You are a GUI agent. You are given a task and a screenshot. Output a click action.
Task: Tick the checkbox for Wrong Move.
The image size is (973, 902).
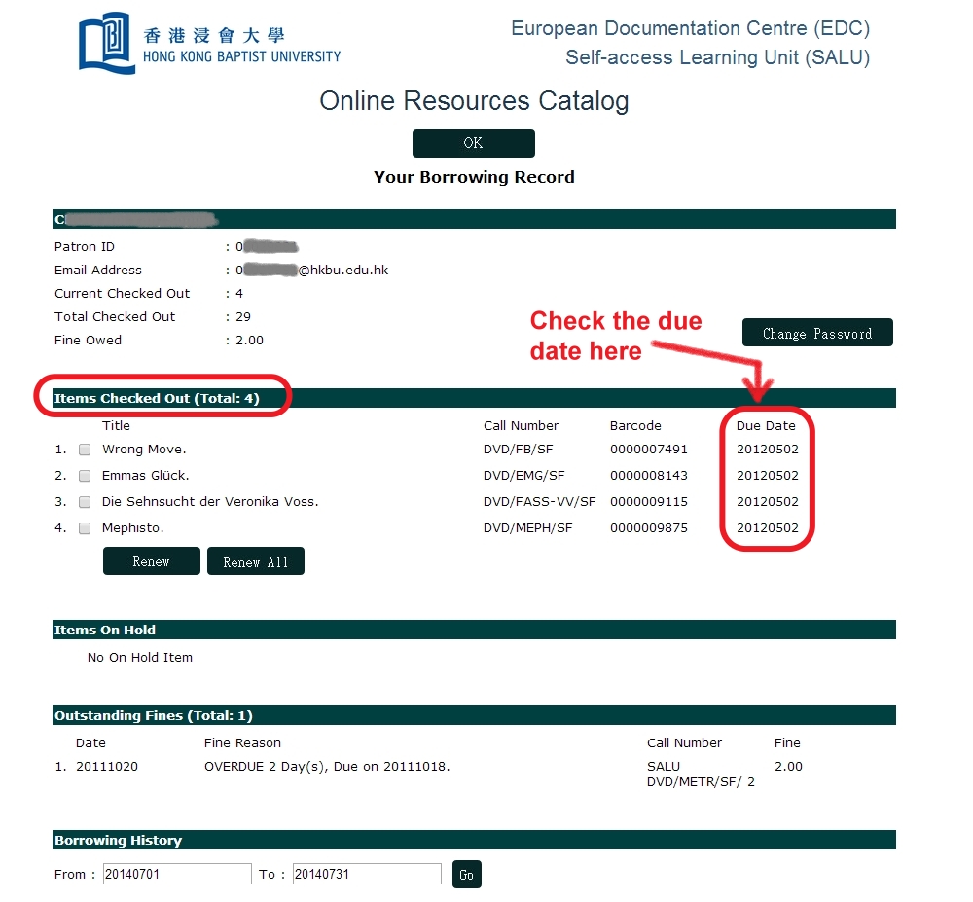tap(85, 450)
